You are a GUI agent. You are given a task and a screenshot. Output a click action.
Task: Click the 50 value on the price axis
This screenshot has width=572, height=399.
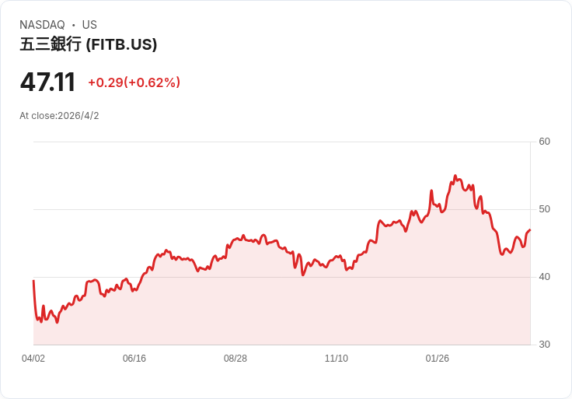(544, 209)
